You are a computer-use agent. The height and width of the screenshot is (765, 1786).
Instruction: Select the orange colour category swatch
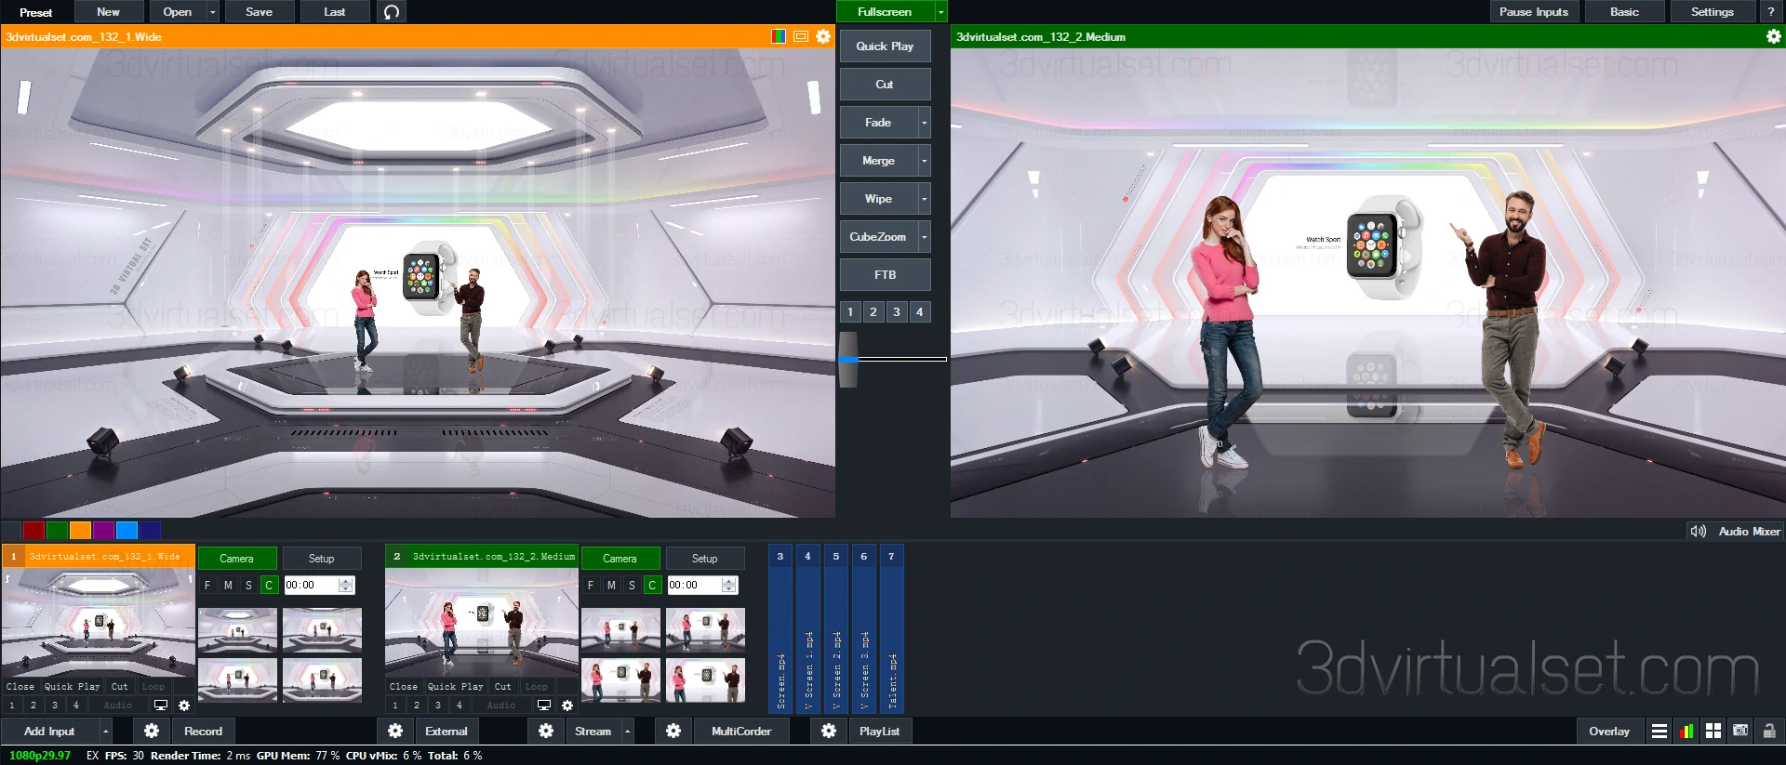[80, 530]
